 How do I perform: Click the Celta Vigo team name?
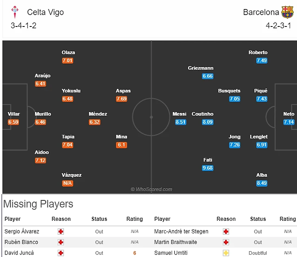[x=46, y=12]
